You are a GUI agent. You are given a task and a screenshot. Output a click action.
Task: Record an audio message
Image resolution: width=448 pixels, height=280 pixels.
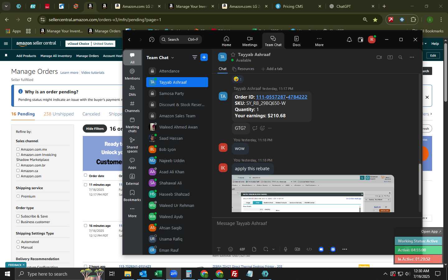pos(286,249)
